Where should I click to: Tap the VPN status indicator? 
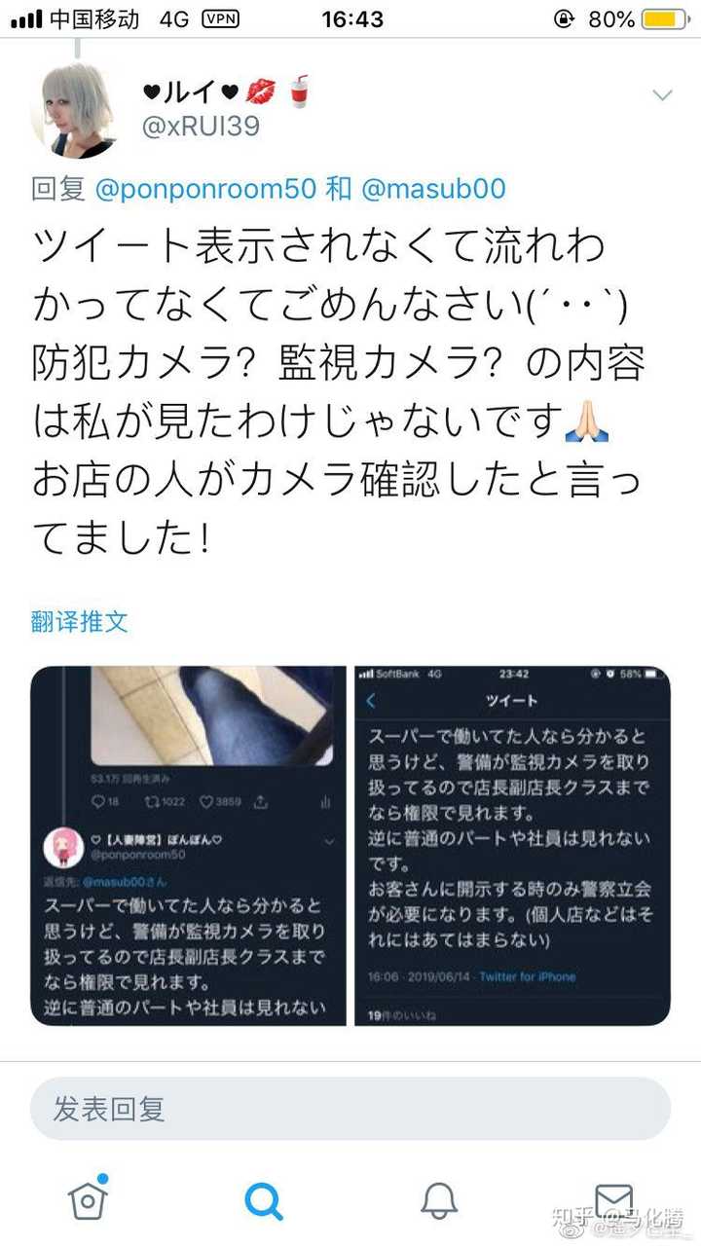point(220,18)
